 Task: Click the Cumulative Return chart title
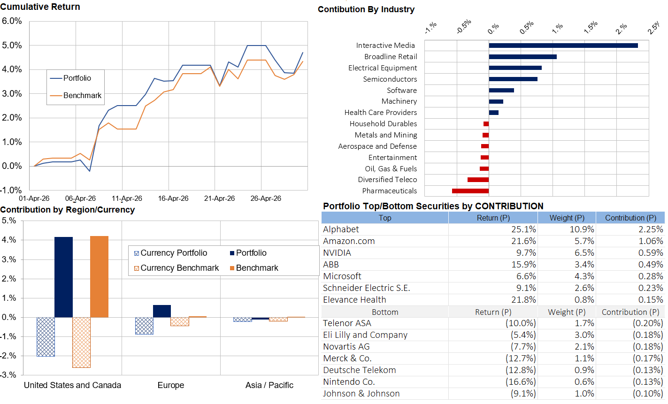[x=40, y=7]
